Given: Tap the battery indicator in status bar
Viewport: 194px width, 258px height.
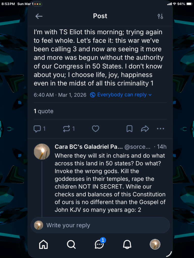Looking at the screenshot, I should pos(189,4).
